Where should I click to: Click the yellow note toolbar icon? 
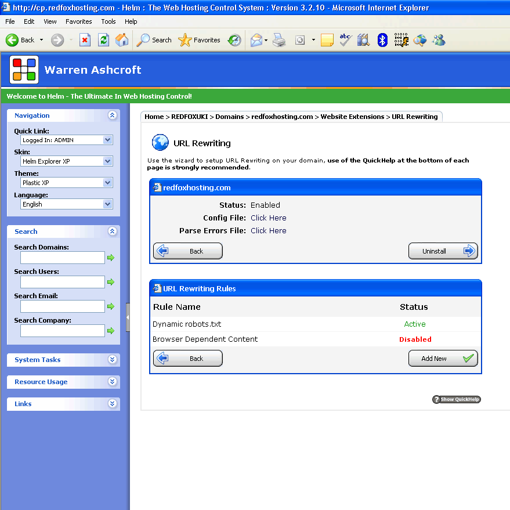327,41
